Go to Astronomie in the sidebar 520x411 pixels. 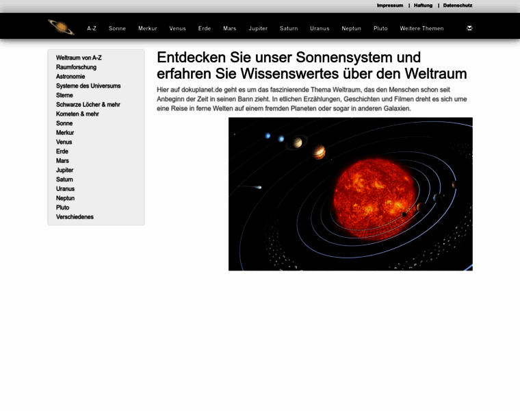(70, 76)
